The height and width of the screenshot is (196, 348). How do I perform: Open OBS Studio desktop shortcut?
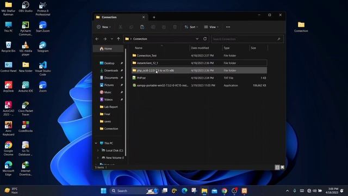click(26, 7)
